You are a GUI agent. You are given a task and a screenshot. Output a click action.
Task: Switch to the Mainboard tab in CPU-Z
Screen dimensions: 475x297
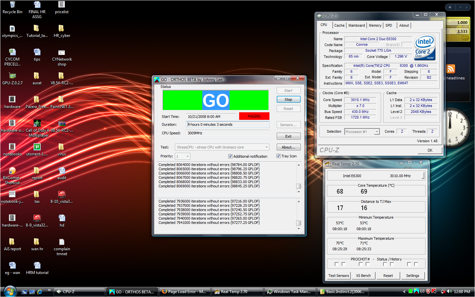[356, 25]
